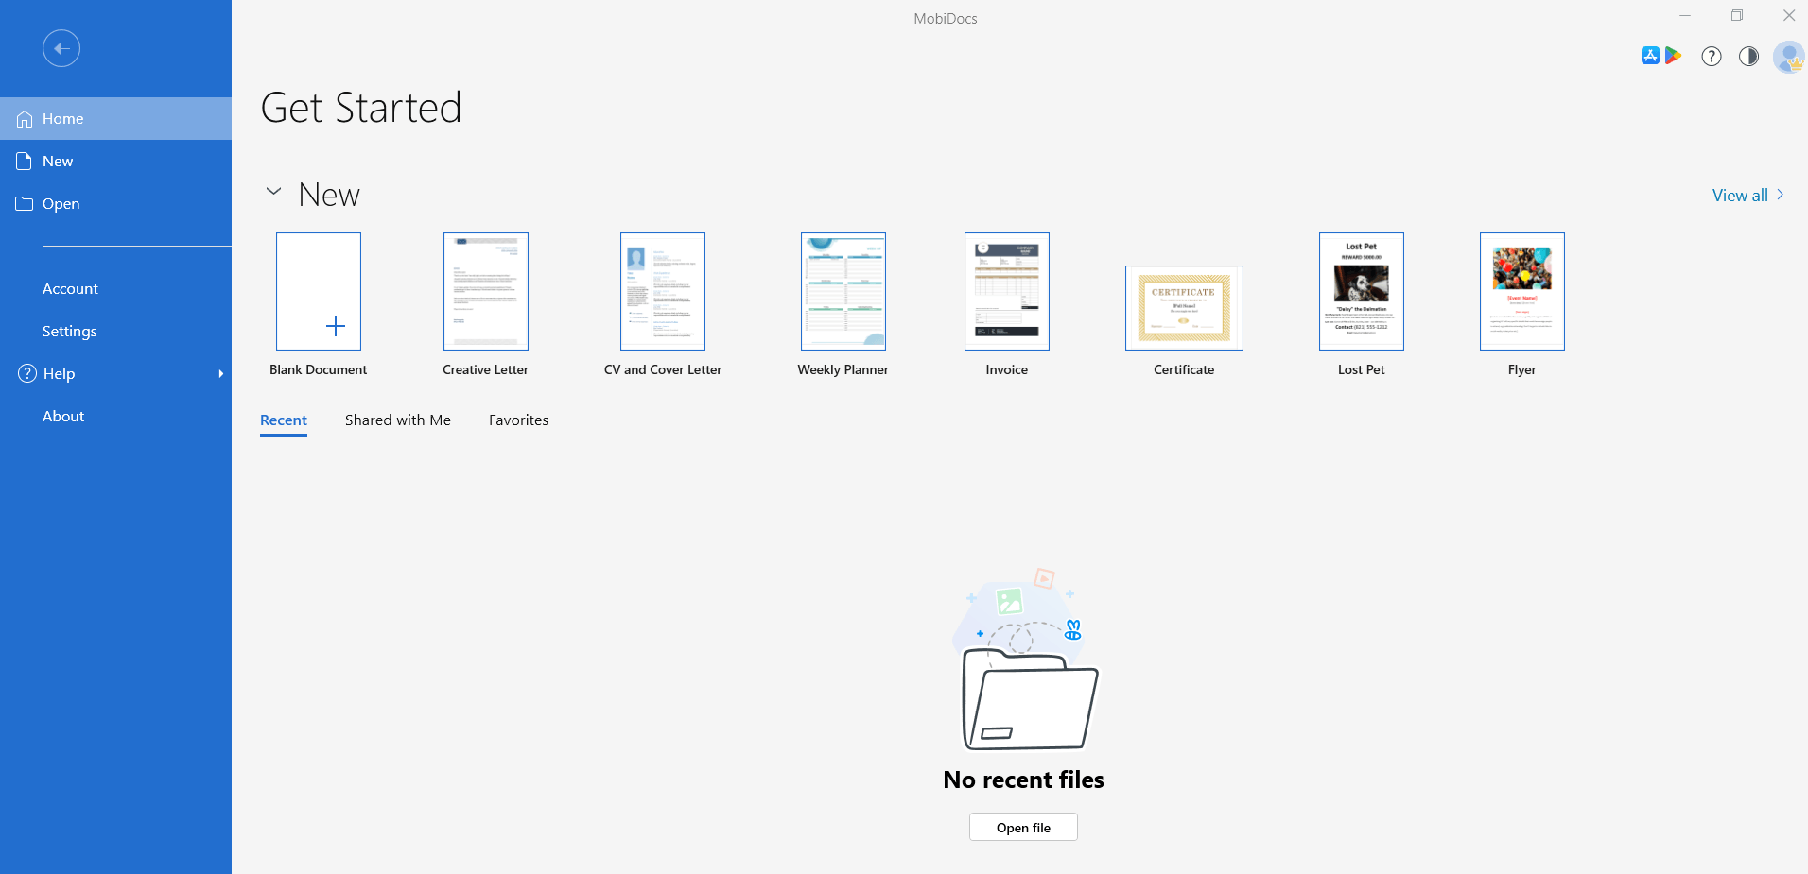The width and height of the screenshot is (1808, 874).
Task: Click the New label in sidebar
Action: pyautogui.click(x=58, y=162)
